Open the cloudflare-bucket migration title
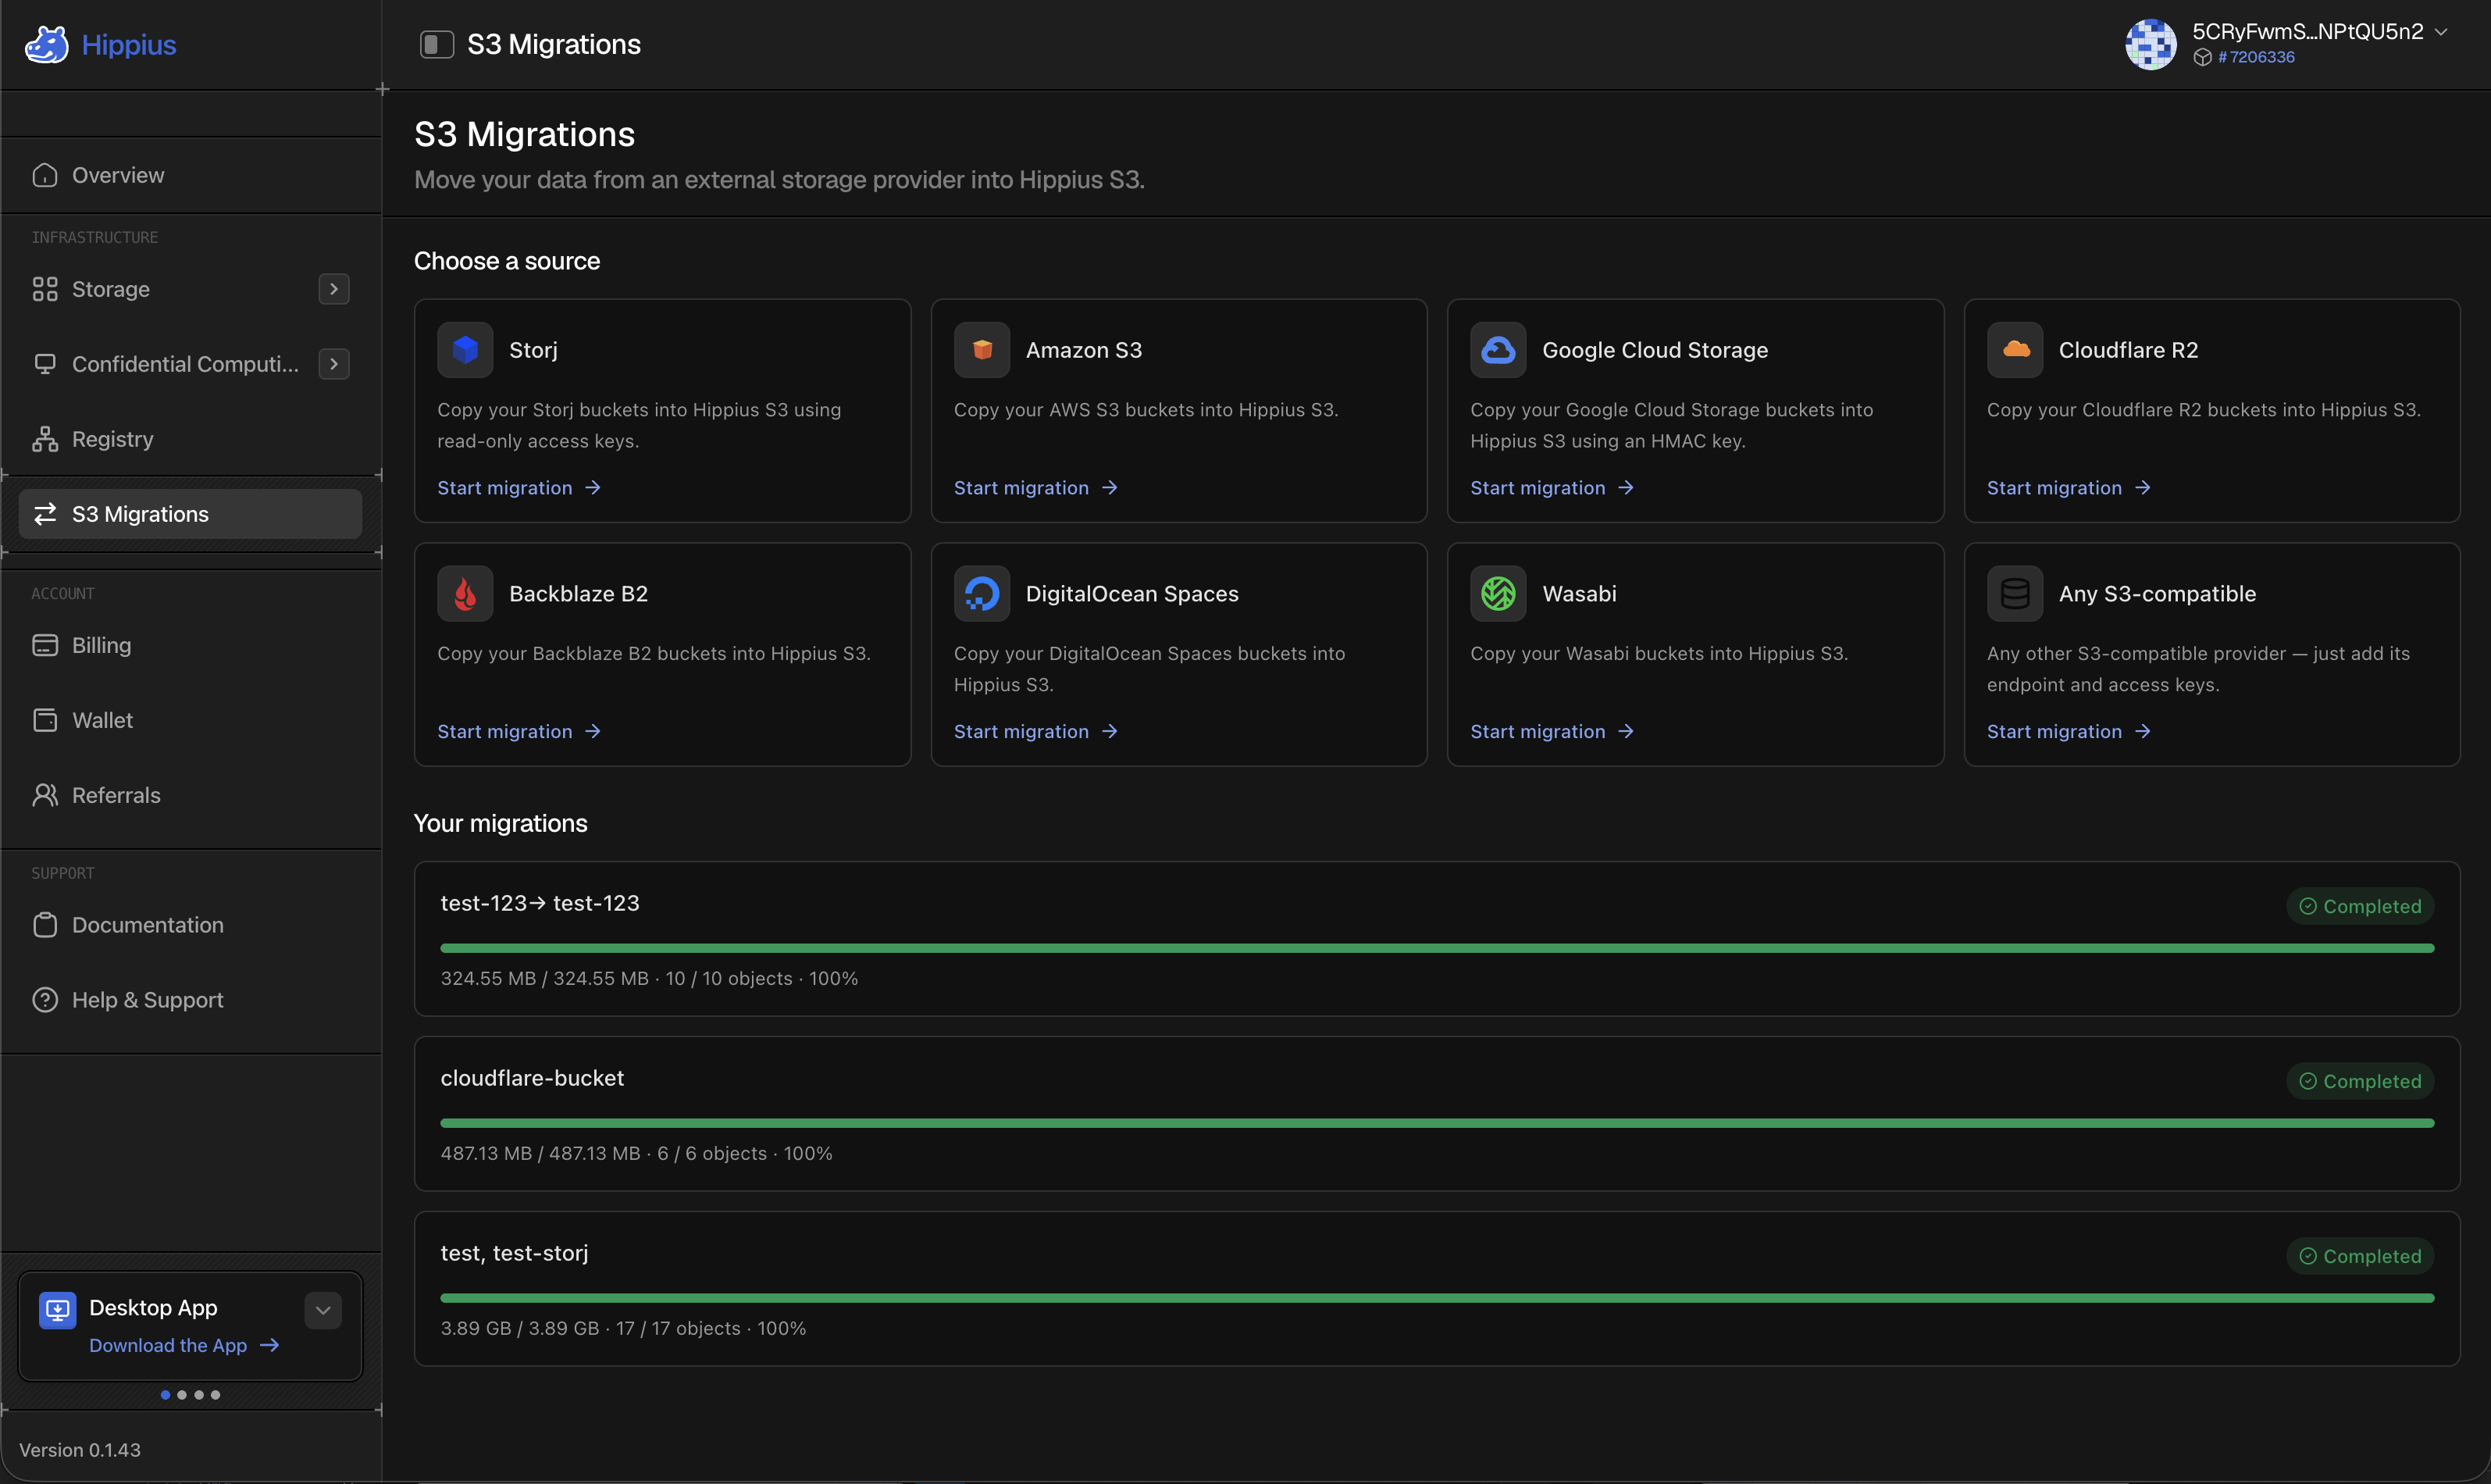2491x1484 pixels. (532, 1078)
